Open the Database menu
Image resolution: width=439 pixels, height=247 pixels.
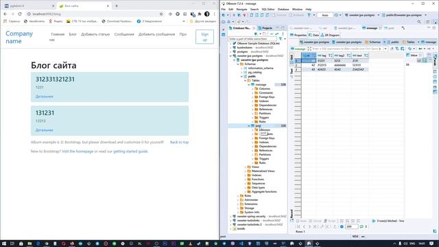[283, 9]
